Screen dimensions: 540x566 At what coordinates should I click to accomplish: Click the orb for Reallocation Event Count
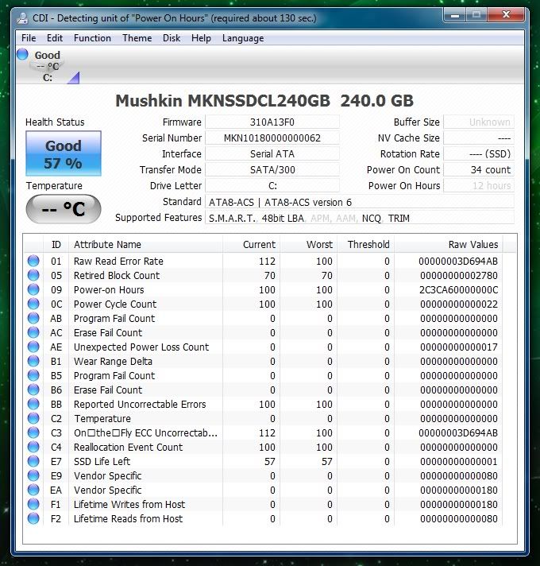coord(33,447)
